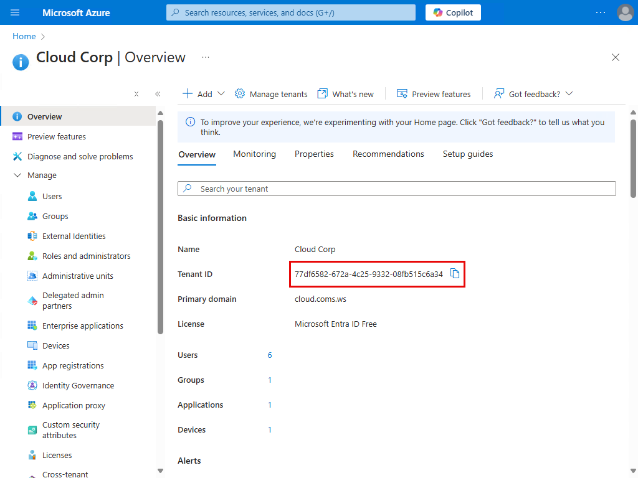Close the Cloud Corp Overview blade
The image size is (638, 478).
[x=615, y=57]
